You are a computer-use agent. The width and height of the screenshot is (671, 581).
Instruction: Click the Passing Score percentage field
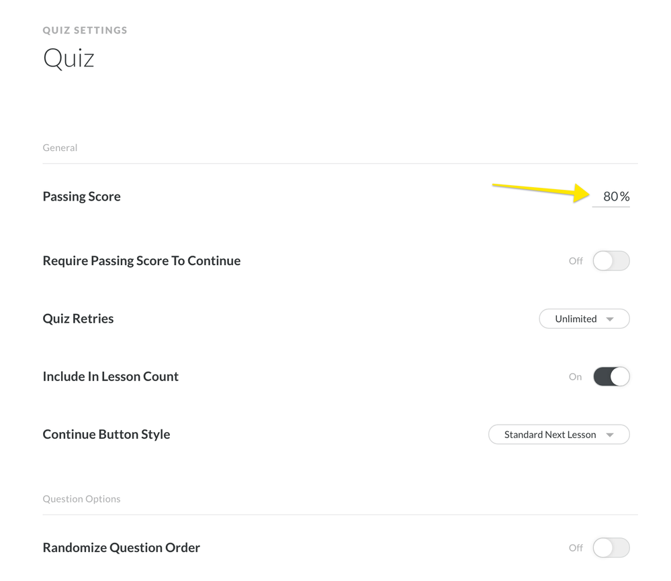[610, 197]
